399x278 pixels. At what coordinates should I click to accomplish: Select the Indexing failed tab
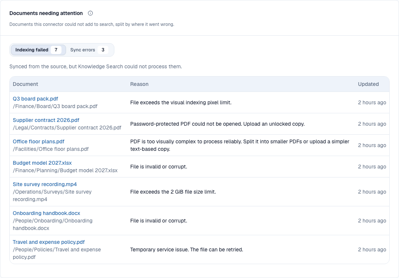(38, 50)
